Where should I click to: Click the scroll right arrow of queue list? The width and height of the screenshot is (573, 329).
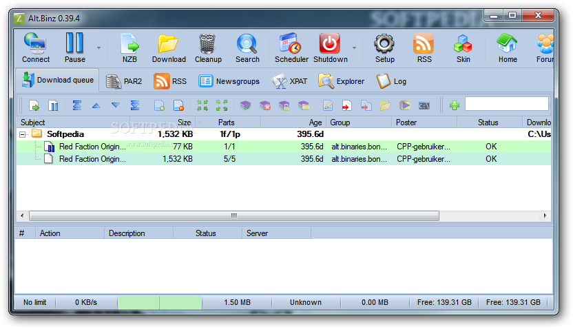coord(545,215)
